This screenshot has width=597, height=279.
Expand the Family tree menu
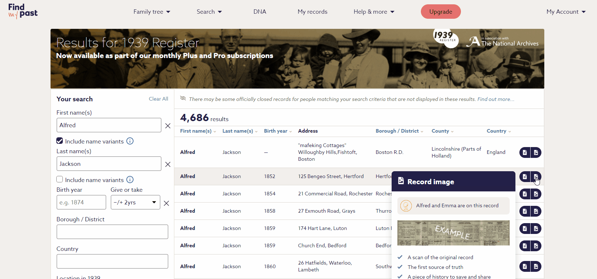[x=152, y=12]
